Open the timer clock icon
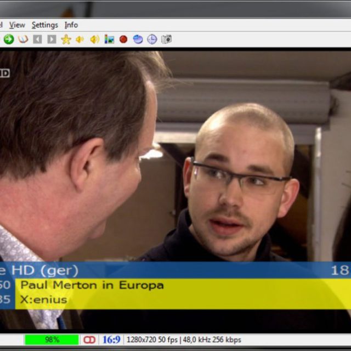This screenshot has height=351, width=351. coord(152,39)
